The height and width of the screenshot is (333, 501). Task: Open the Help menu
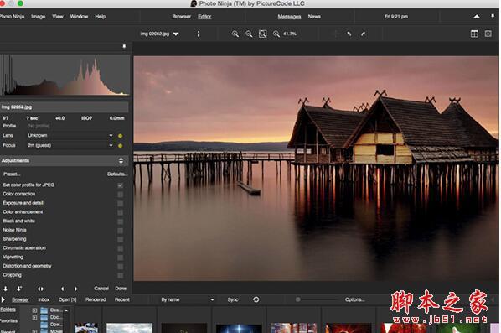[x=100, y=16]
